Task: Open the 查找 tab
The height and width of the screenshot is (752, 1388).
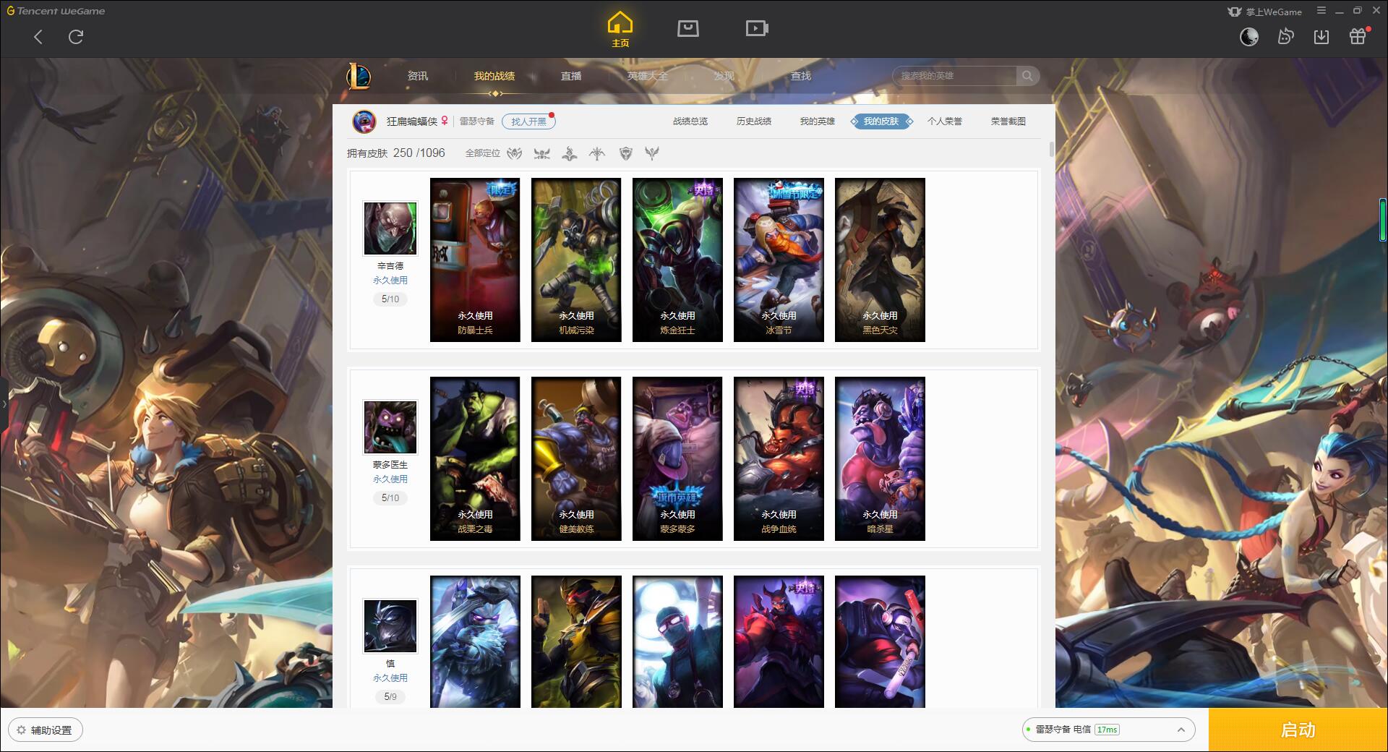Action: click(x=801, y=76)
